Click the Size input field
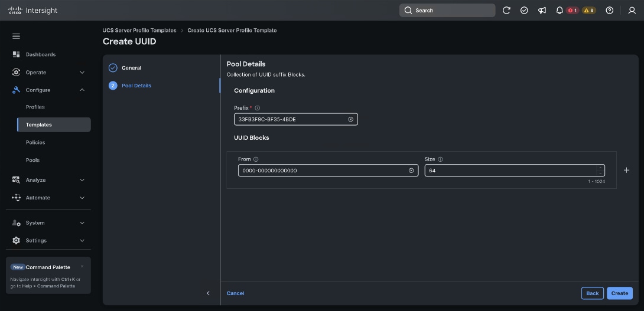This screenshot has height=311, width=644. 515,171
